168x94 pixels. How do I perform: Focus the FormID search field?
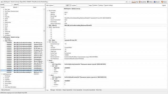8,4
